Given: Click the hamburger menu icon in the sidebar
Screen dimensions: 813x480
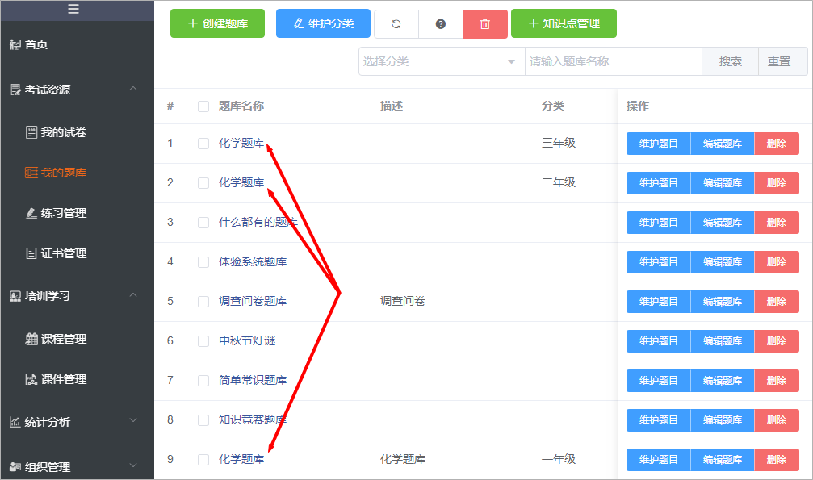Looking at the screenshot, I should pos(73,9).
